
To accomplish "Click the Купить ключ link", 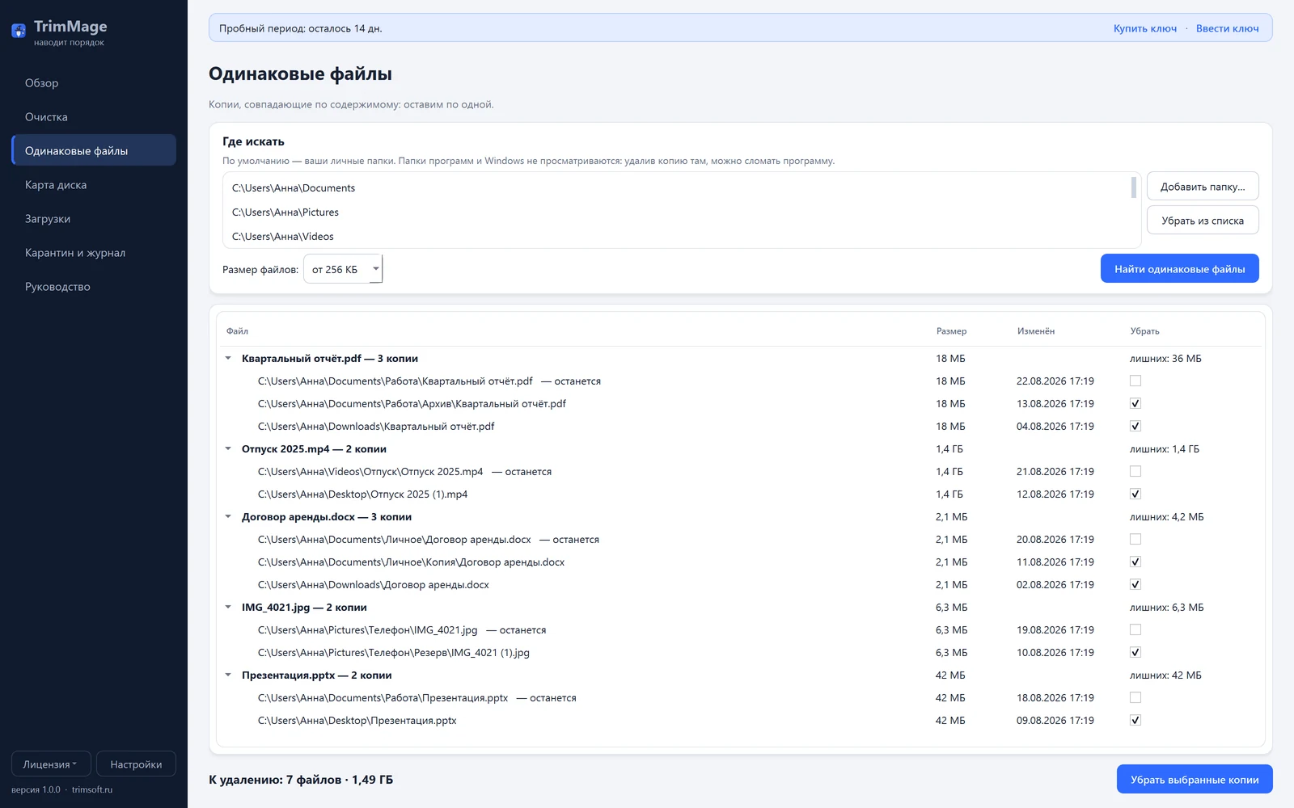I will point(1145,28).
